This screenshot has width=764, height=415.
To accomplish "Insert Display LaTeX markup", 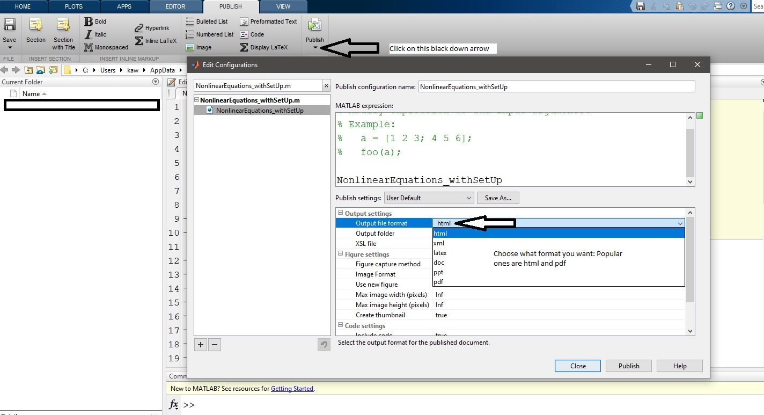I will point(263,47).
